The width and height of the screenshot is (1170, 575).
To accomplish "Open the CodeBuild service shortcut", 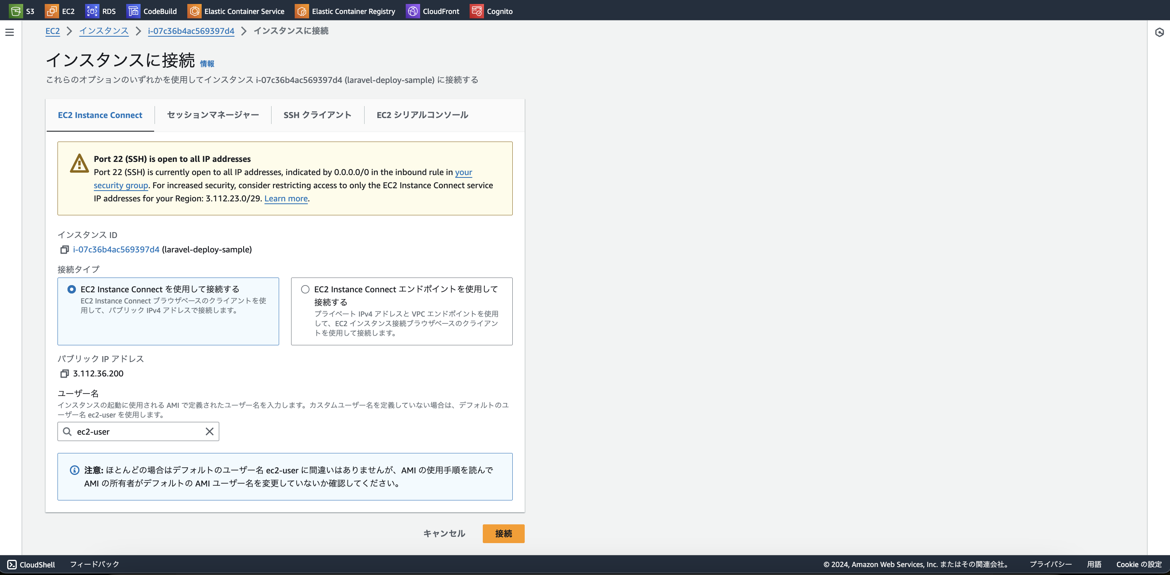I will (151, 11).
